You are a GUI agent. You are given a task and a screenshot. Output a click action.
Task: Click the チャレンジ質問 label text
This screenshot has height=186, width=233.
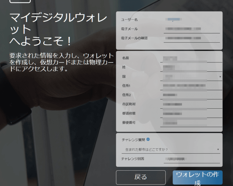pyautogui.click(x=133, y=140)
